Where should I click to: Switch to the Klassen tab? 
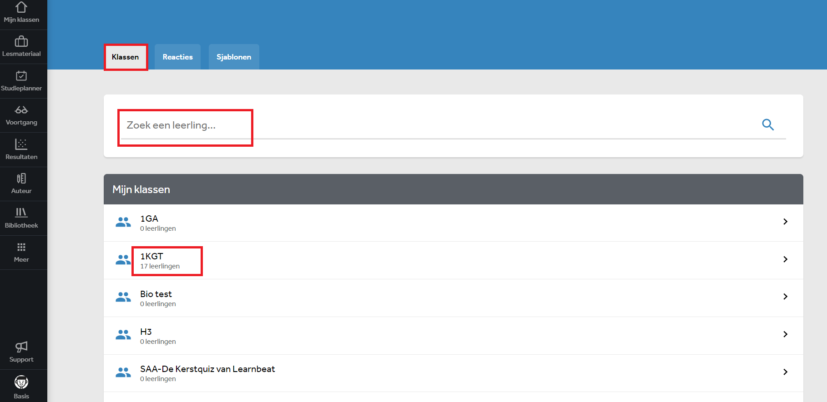click(x=126, y=57)
